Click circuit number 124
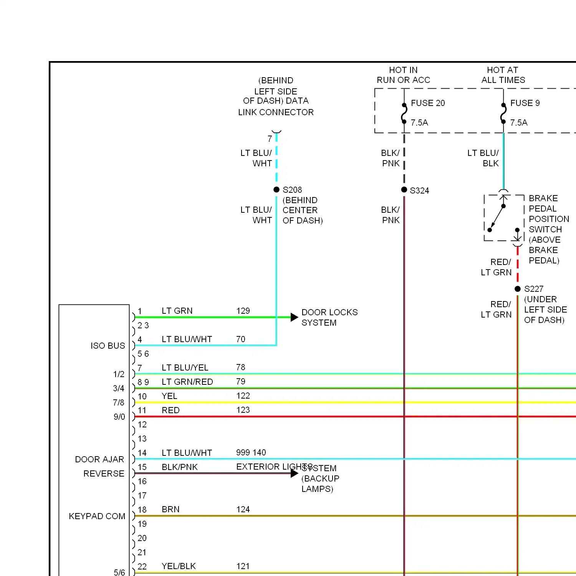The image size is (576, 576). point(243,509)
